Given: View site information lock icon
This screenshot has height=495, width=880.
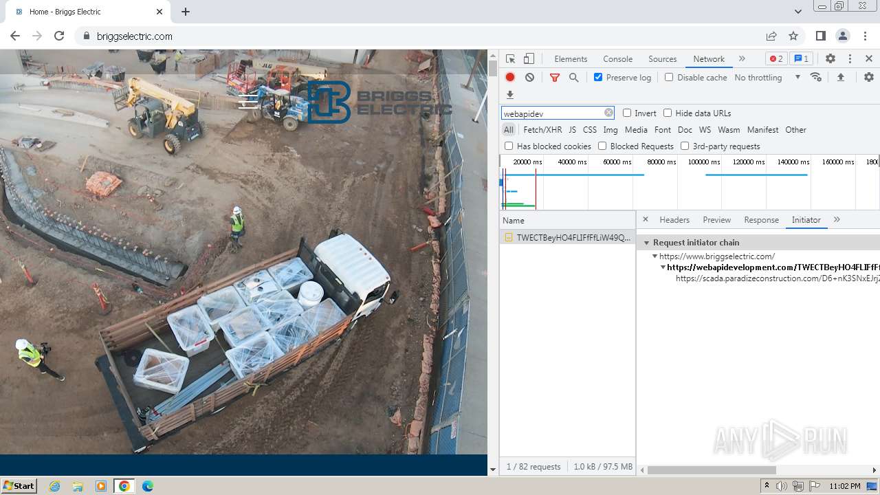Looking at the screenshot, I should pos(87,36).
